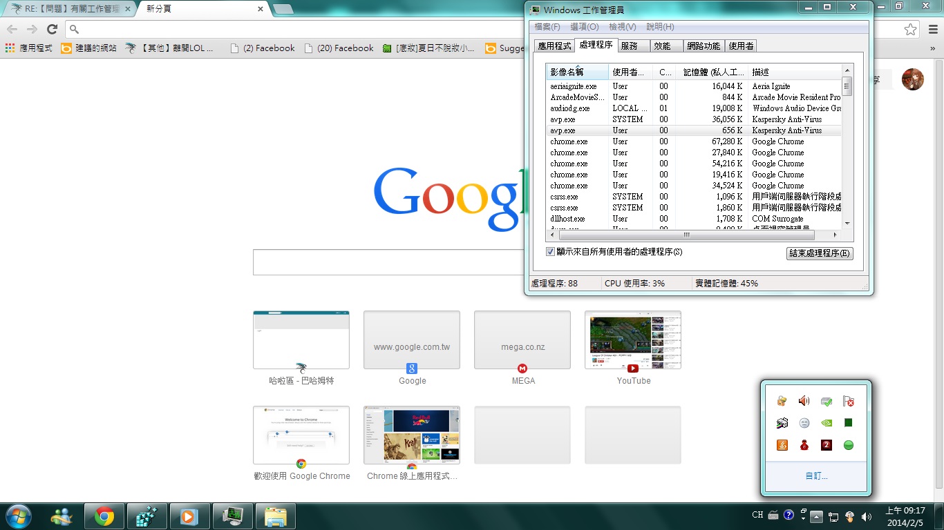
Task: Switch to the 效能 tab
Action: coord(662,46)
